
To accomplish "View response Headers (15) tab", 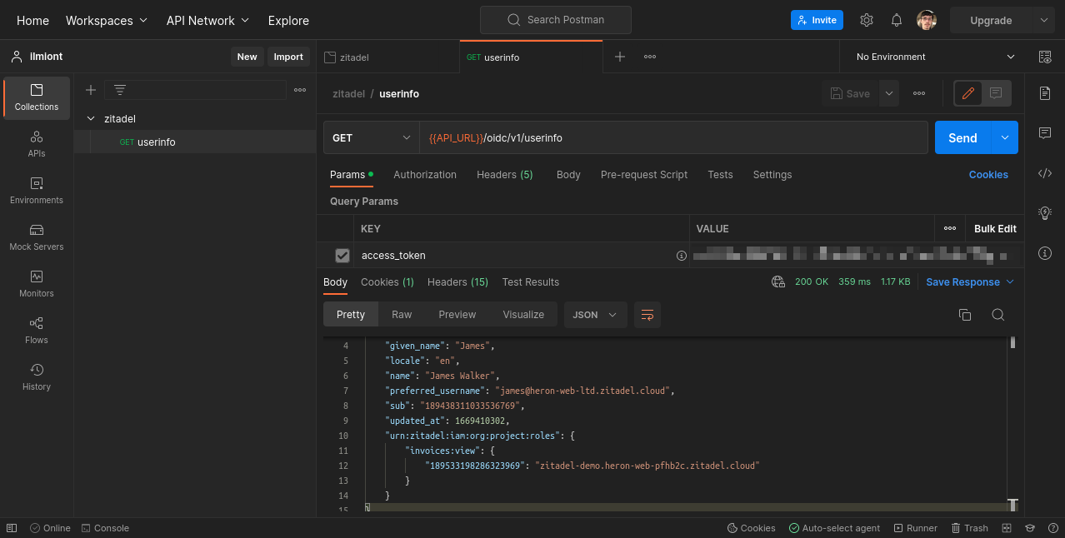I will pyautogui.click(x=457, y=282).
